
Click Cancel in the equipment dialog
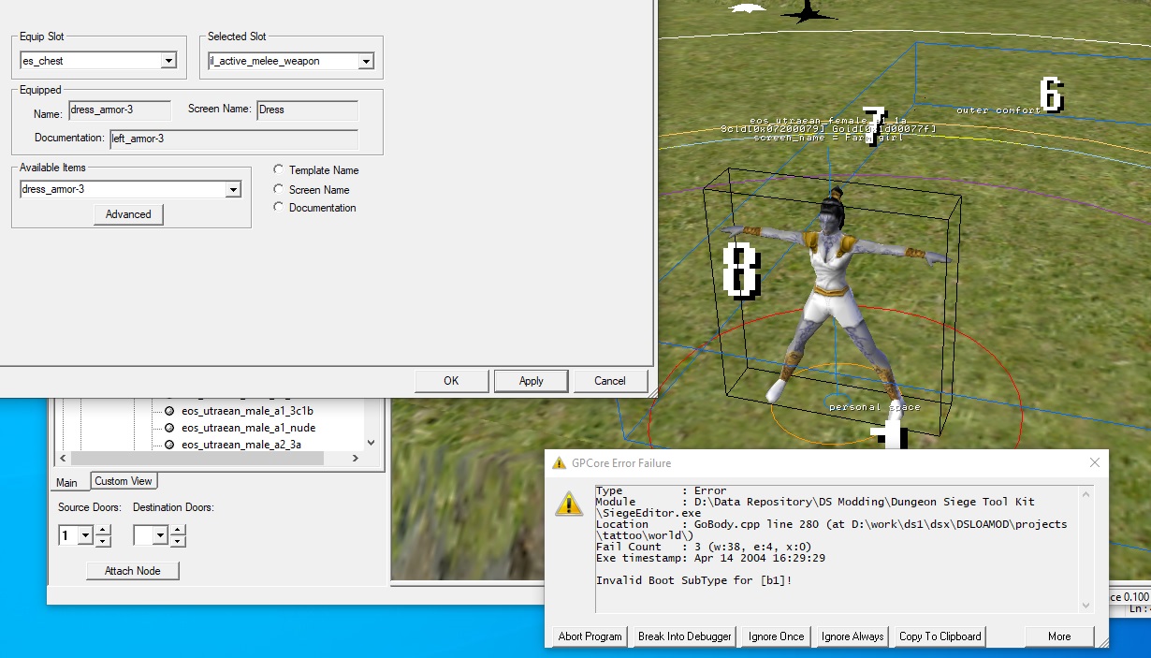click(610, 381)
